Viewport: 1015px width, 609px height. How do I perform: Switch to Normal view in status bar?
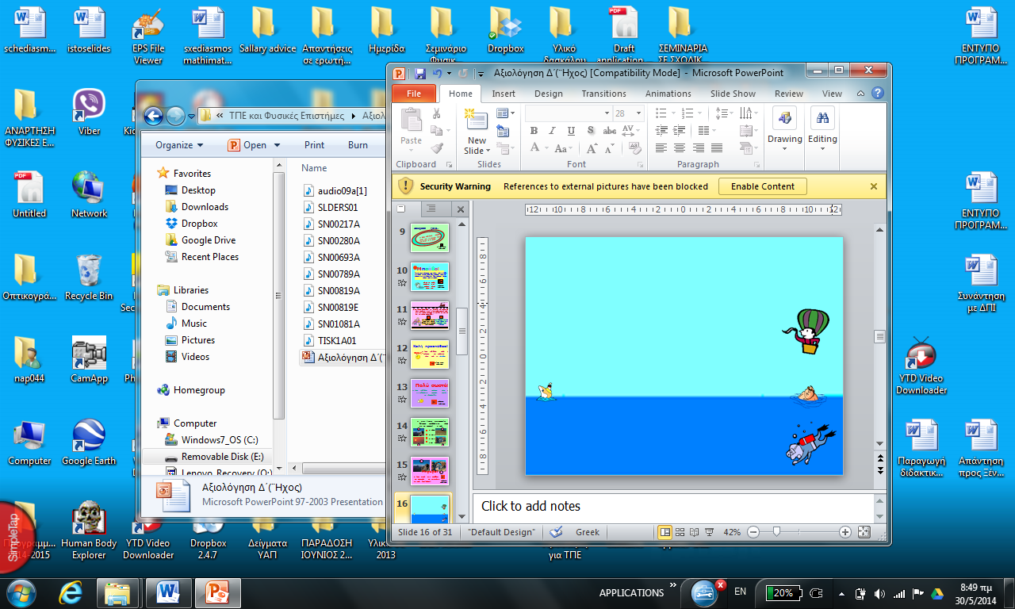coord(665,532)
